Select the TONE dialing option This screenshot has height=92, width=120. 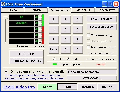(x=68, y=59)
